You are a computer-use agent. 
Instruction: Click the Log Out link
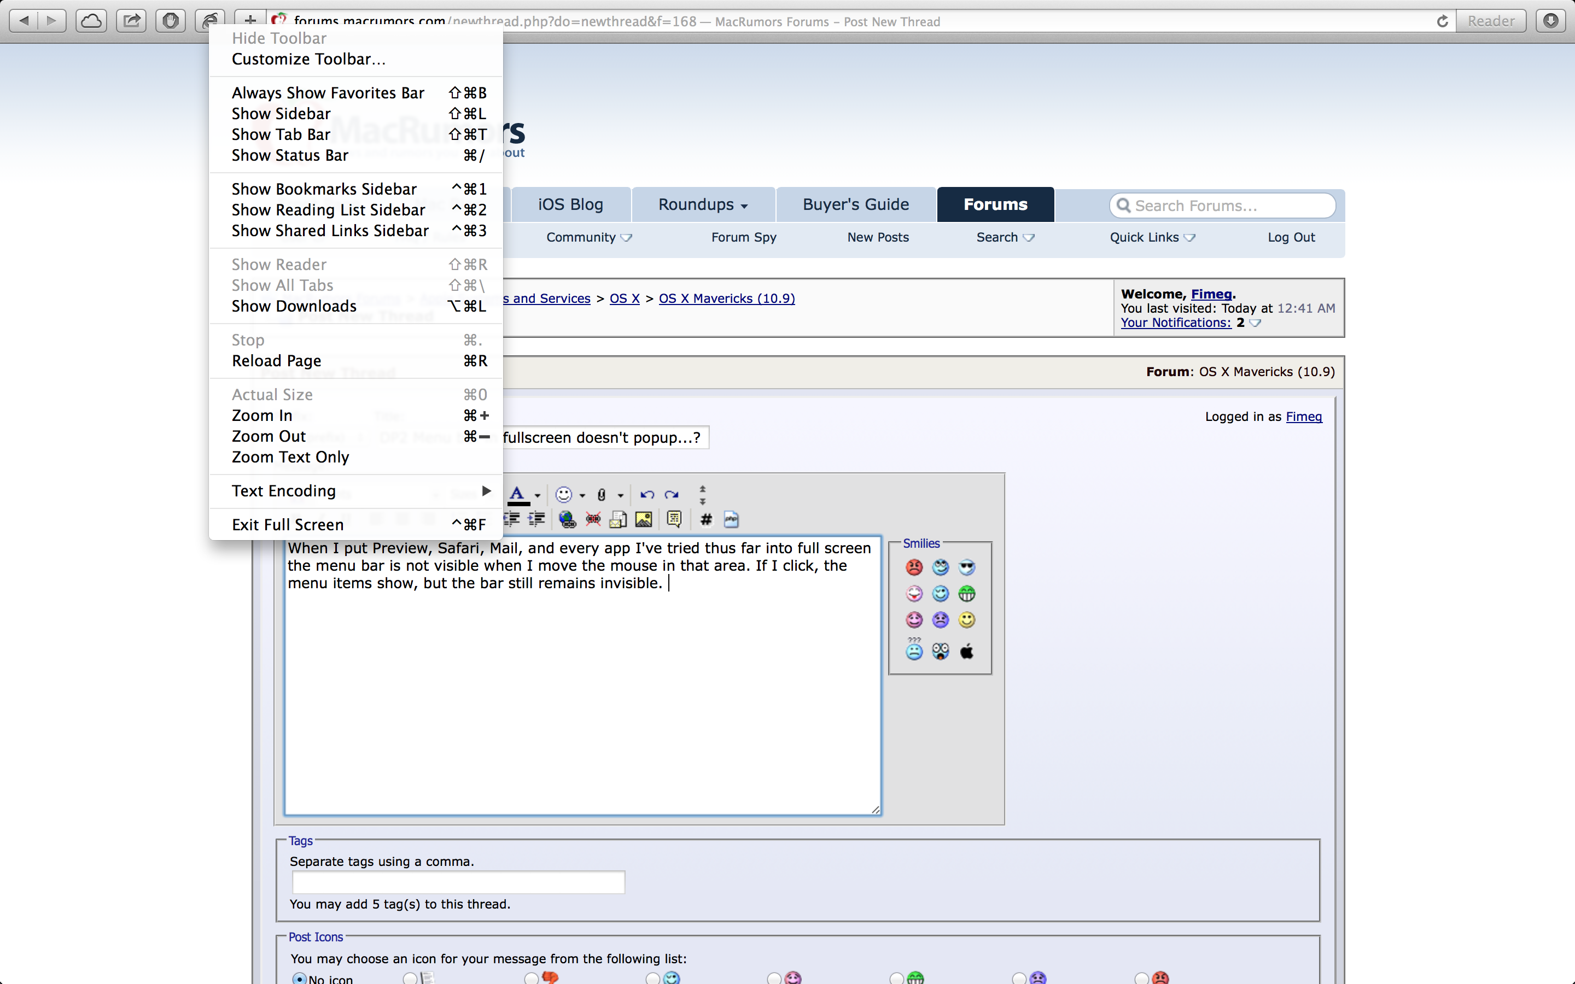[1291, 238]
